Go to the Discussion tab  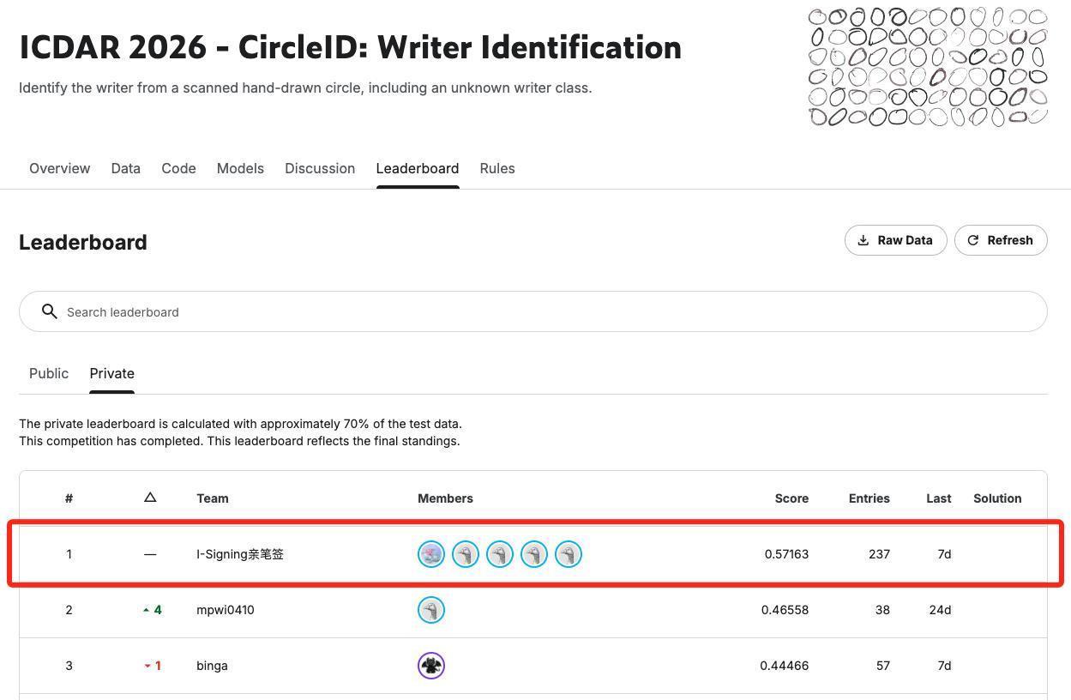(x=320, y=168)
